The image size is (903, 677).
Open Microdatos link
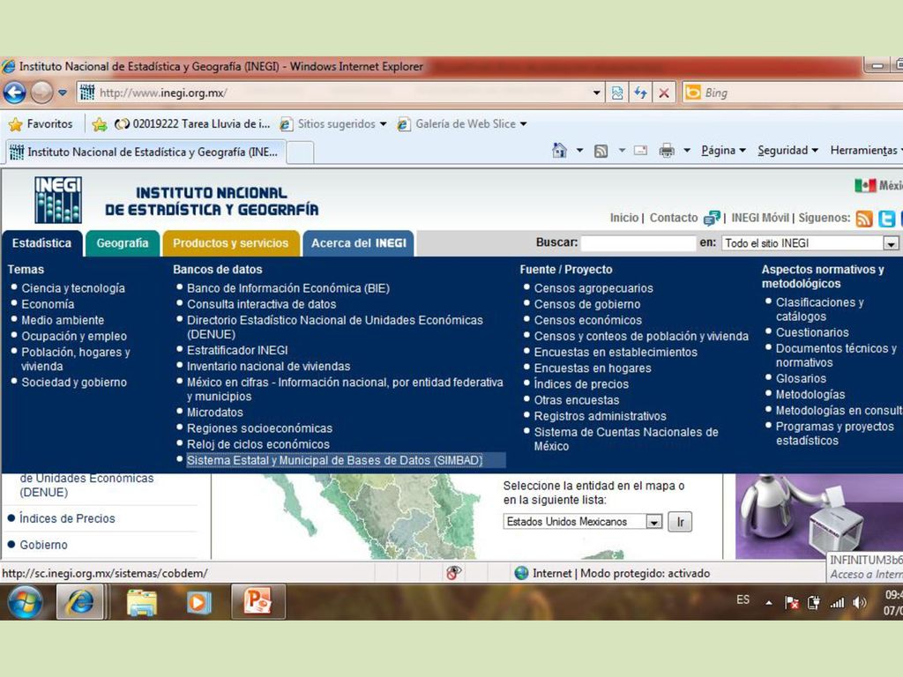click(215, 413)
